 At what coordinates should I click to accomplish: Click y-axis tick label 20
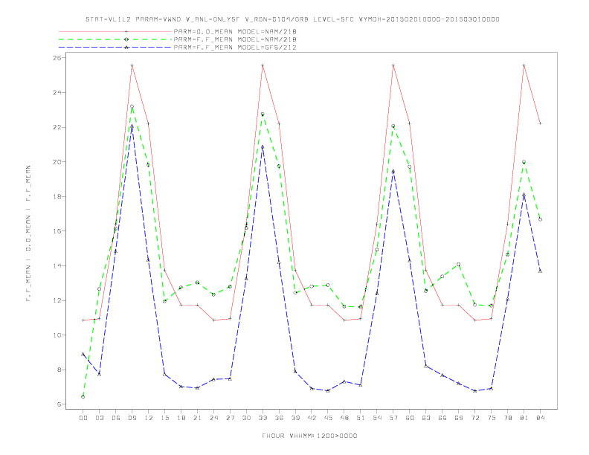(x=57, y=162)
